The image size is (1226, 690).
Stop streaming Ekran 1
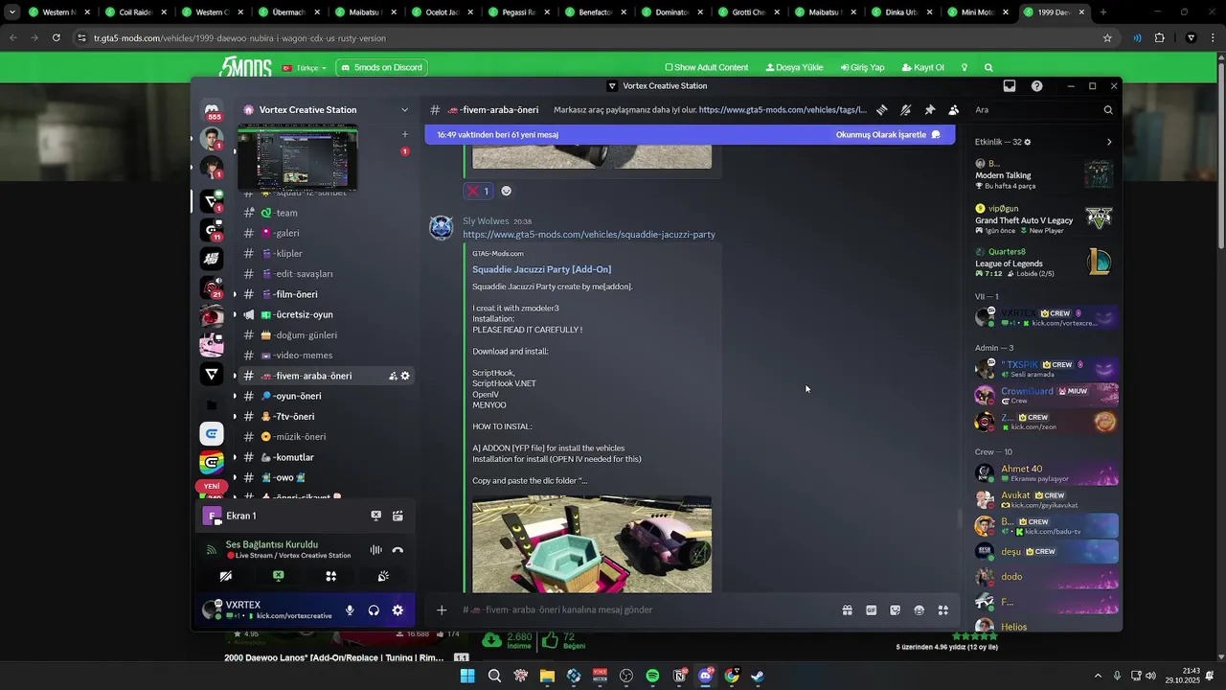pos(375,516)
